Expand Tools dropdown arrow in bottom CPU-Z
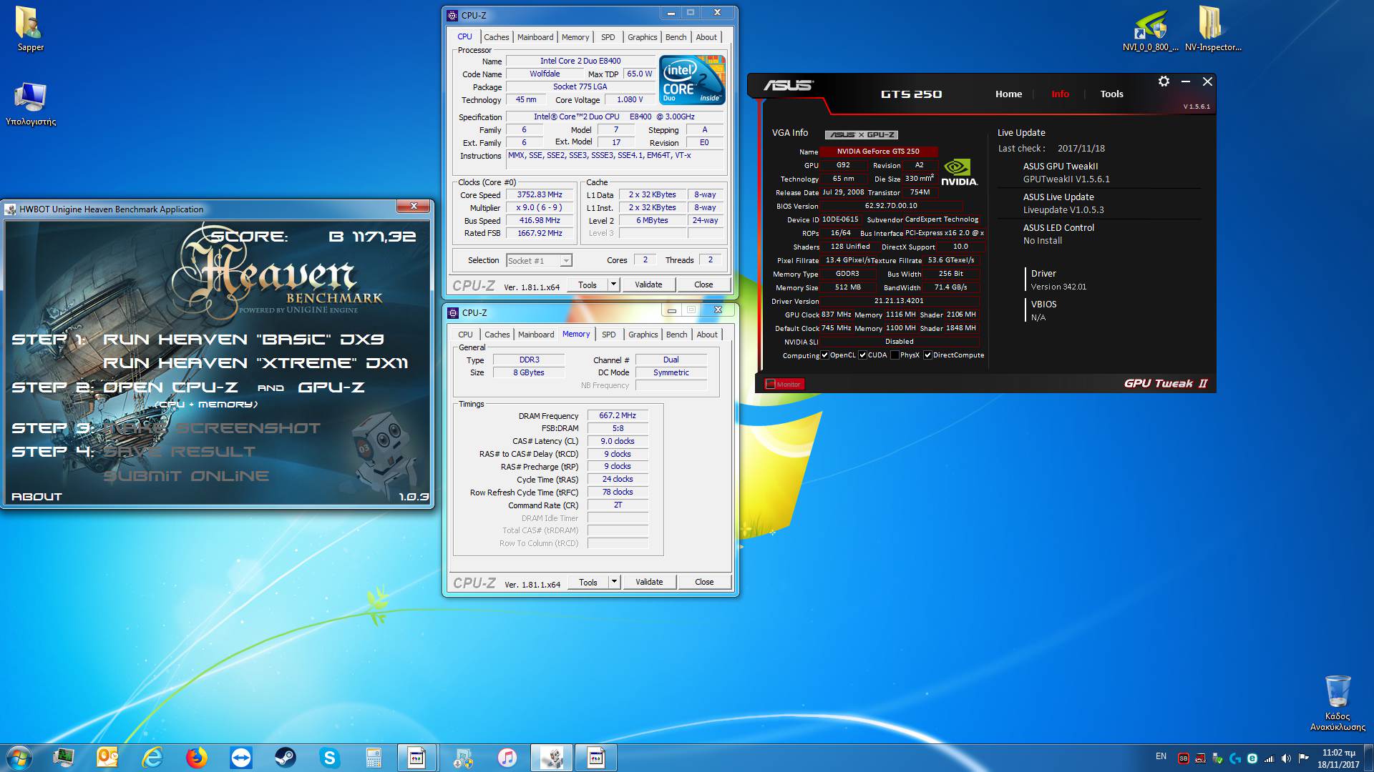 point(614,582)
